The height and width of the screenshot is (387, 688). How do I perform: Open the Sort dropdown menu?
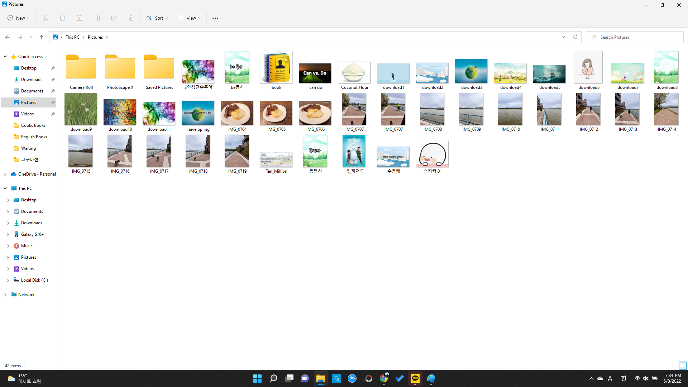tap(157, 18)
